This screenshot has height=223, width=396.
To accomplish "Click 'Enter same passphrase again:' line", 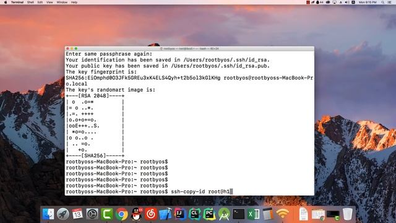I will [x=109, y=54].
